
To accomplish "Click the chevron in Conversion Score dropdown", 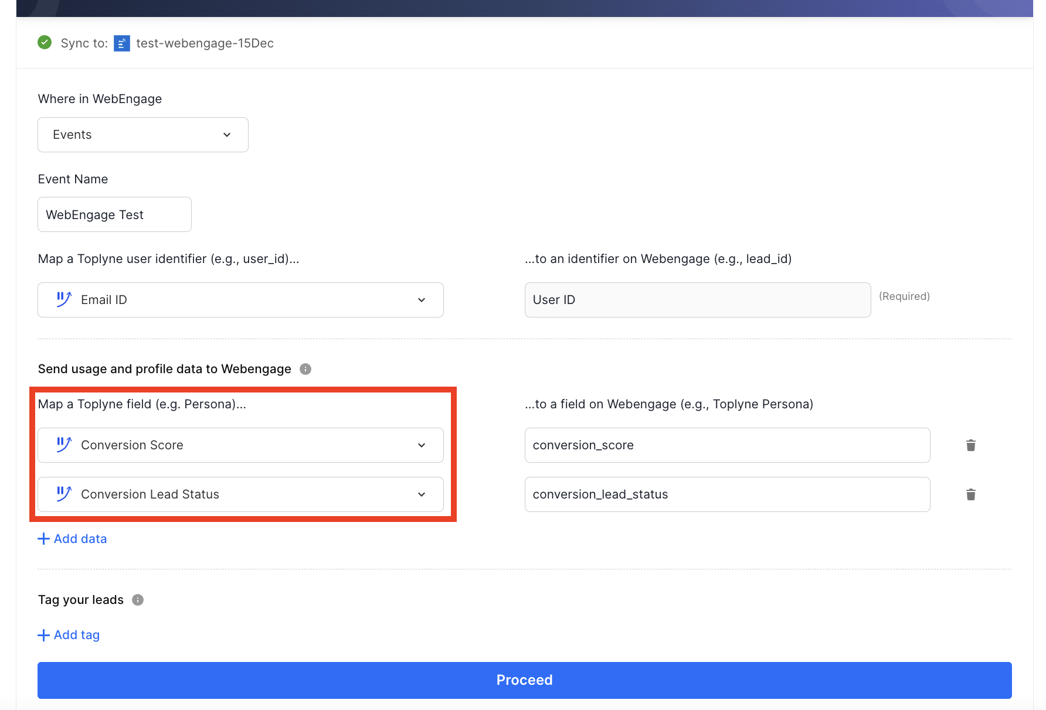I will (x=422, y=445).
